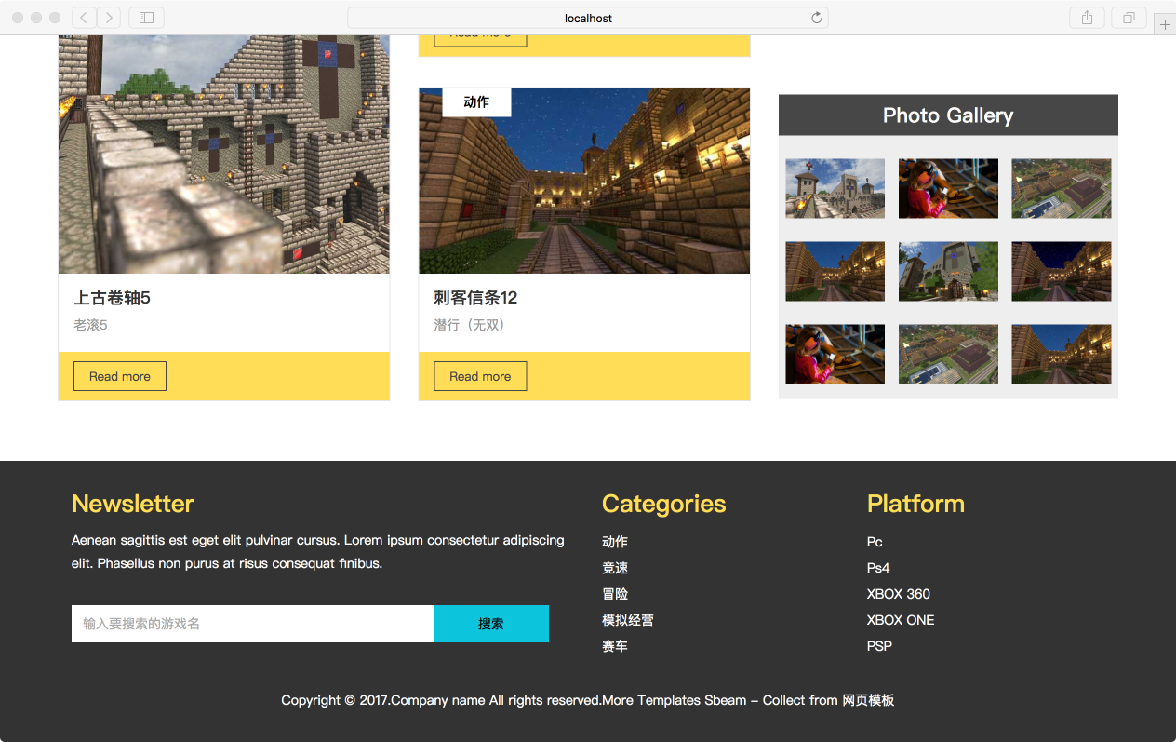Image resolution: width=1176 pixels, height=742 pixels.
Task: Select the 老滚5 subtitle text
Action: point(90,325)
